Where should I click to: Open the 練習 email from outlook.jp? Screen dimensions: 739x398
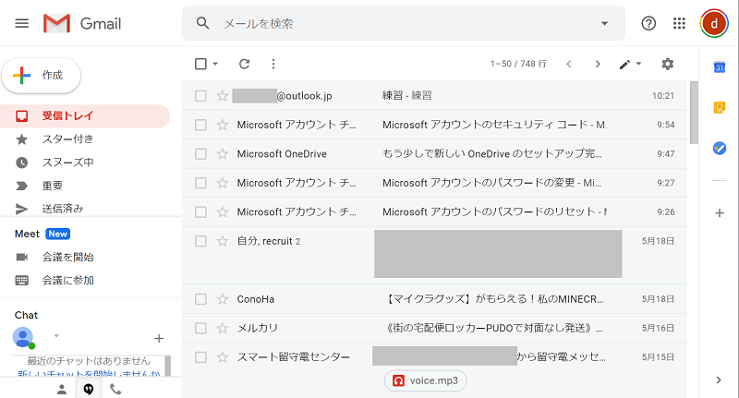[434, 96]
